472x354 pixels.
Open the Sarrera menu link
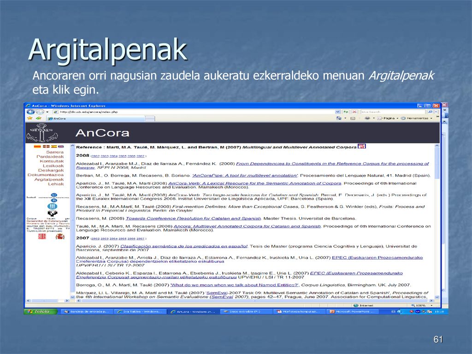tap(55, 152)
